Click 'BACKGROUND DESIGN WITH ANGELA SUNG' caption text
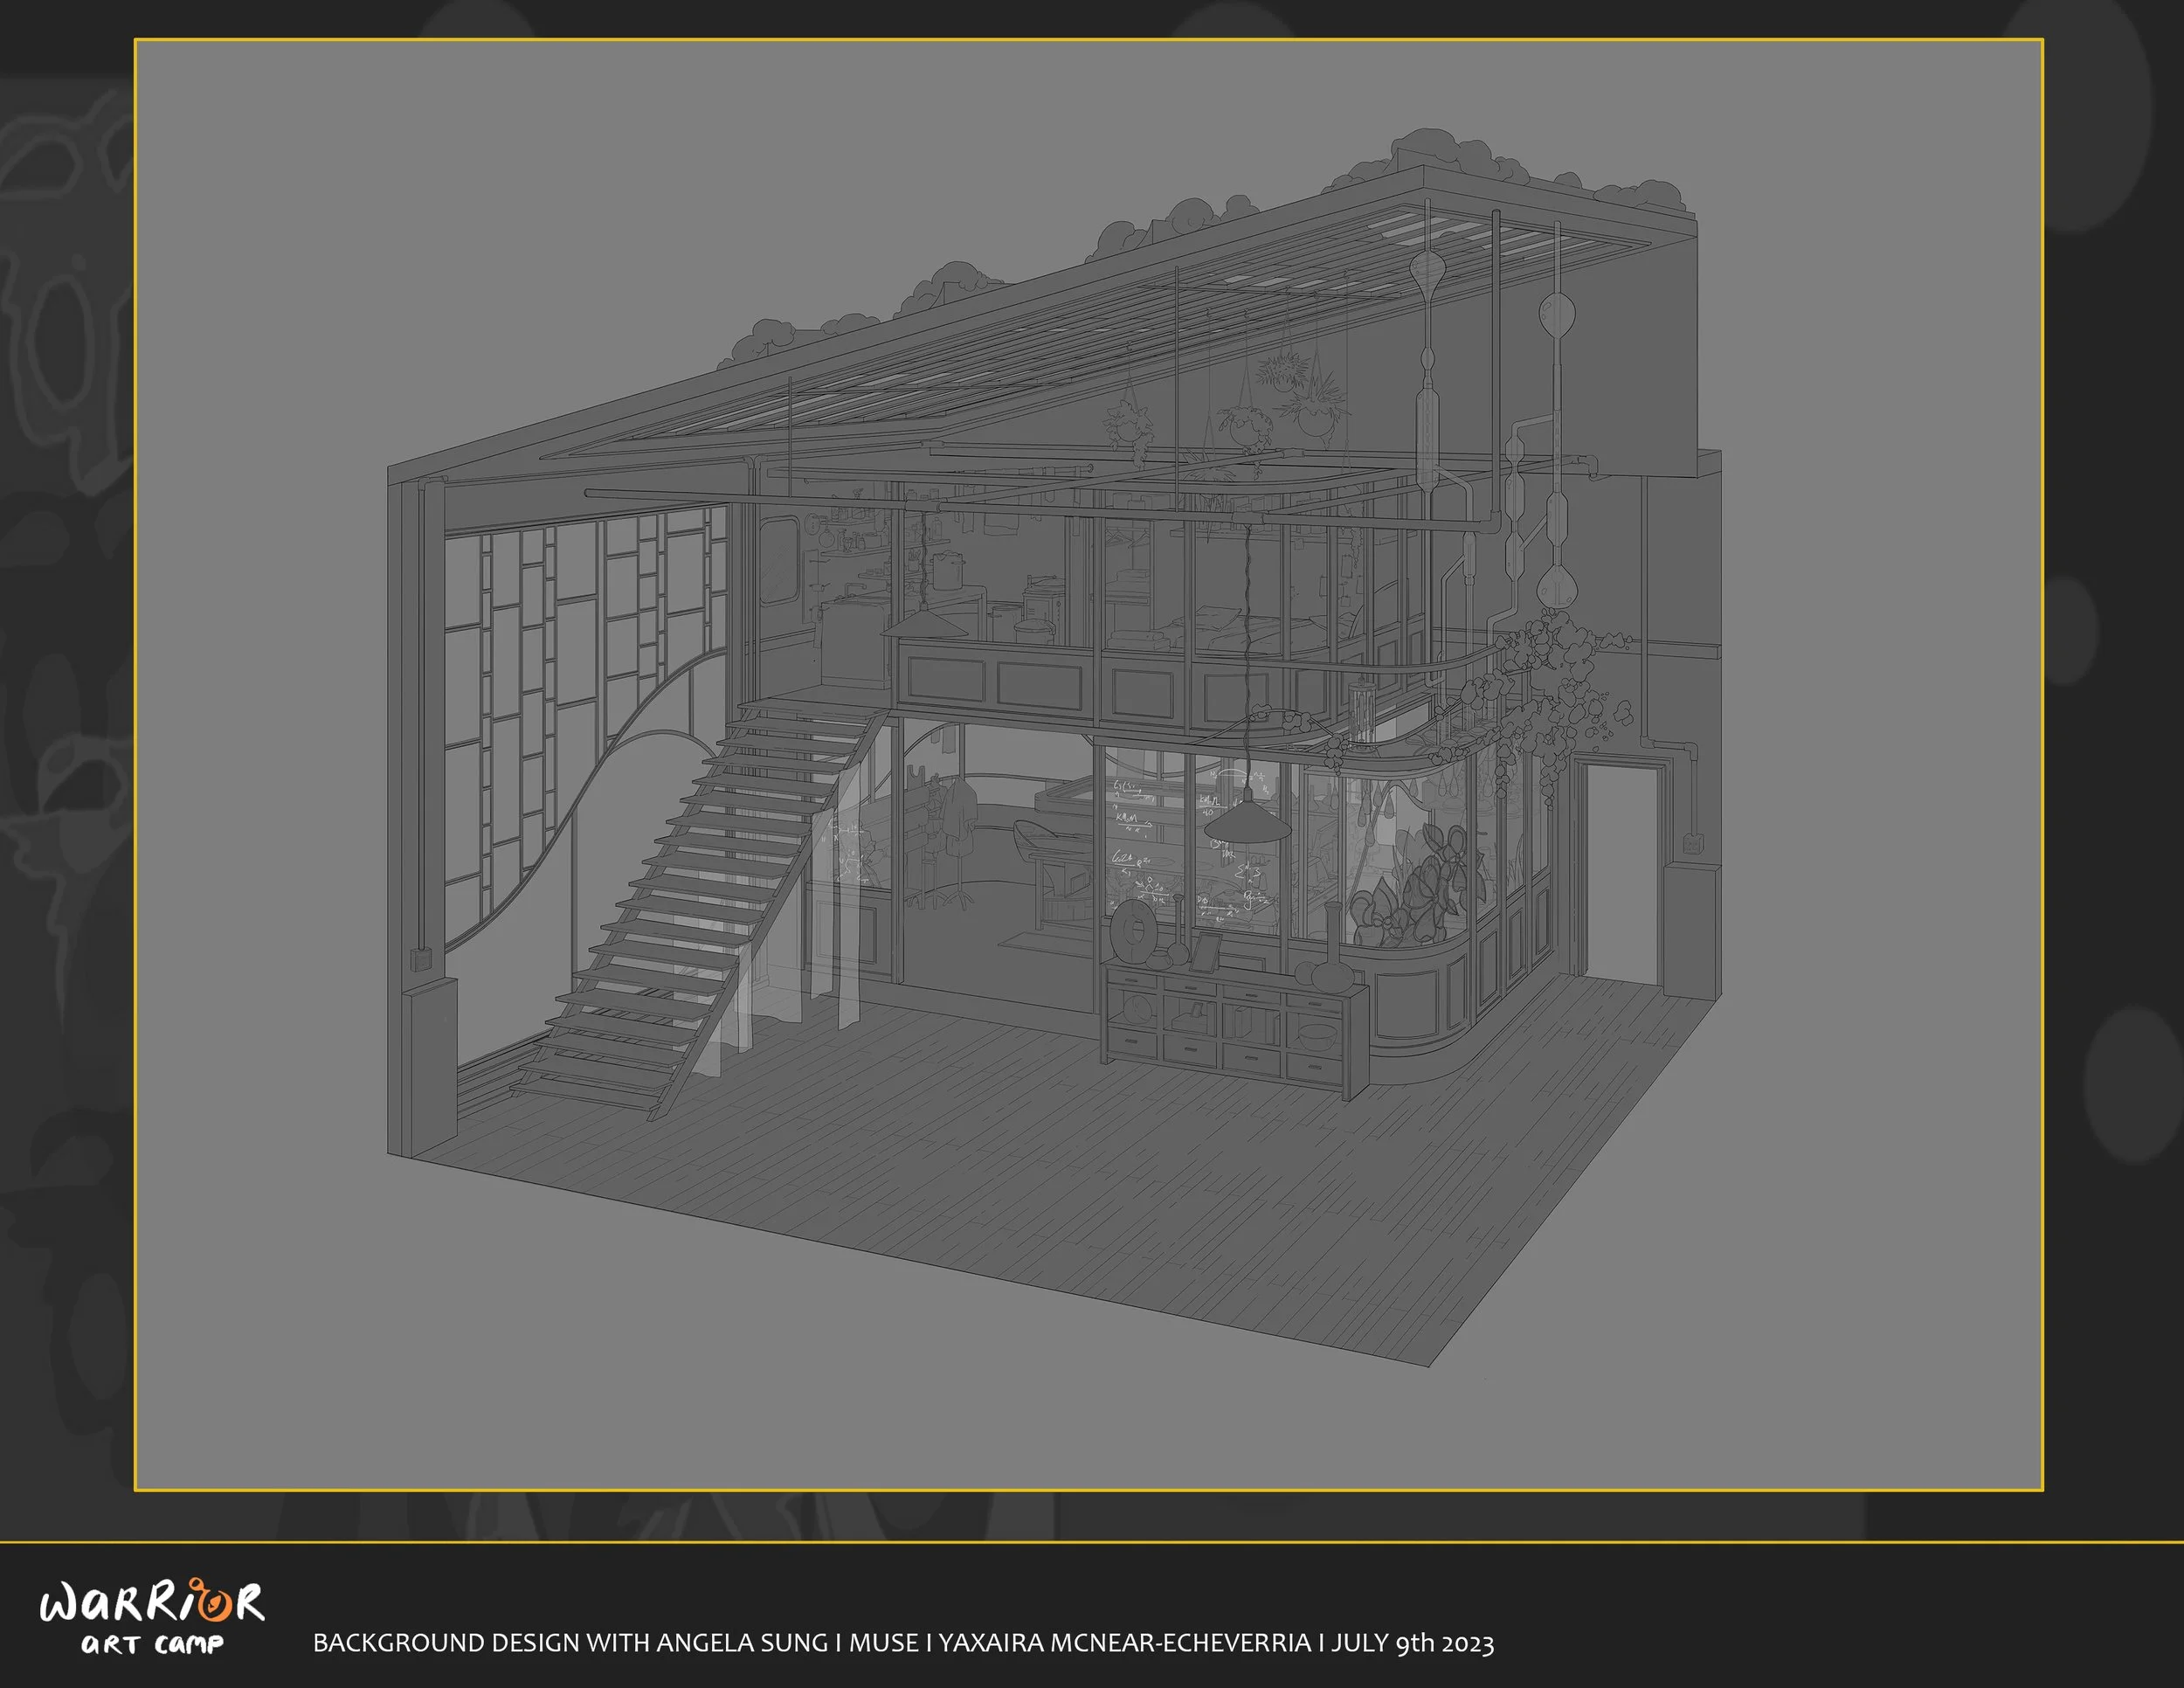 [571, 1643]
